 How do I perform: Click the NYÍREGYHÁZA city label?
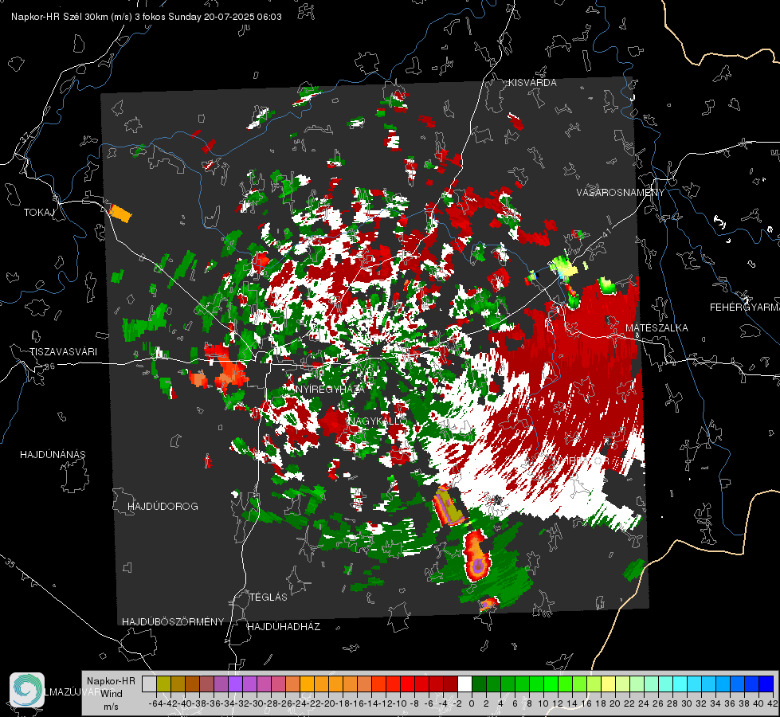331,389
